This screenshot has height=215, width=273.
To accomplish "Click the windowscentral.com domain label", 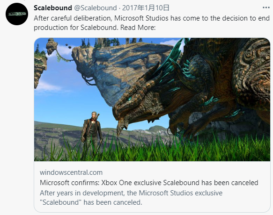I will [x=71, y=172].
